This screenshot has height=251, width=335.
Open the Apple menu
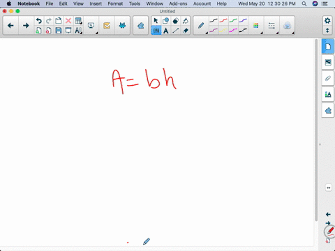tap(9, 3)
